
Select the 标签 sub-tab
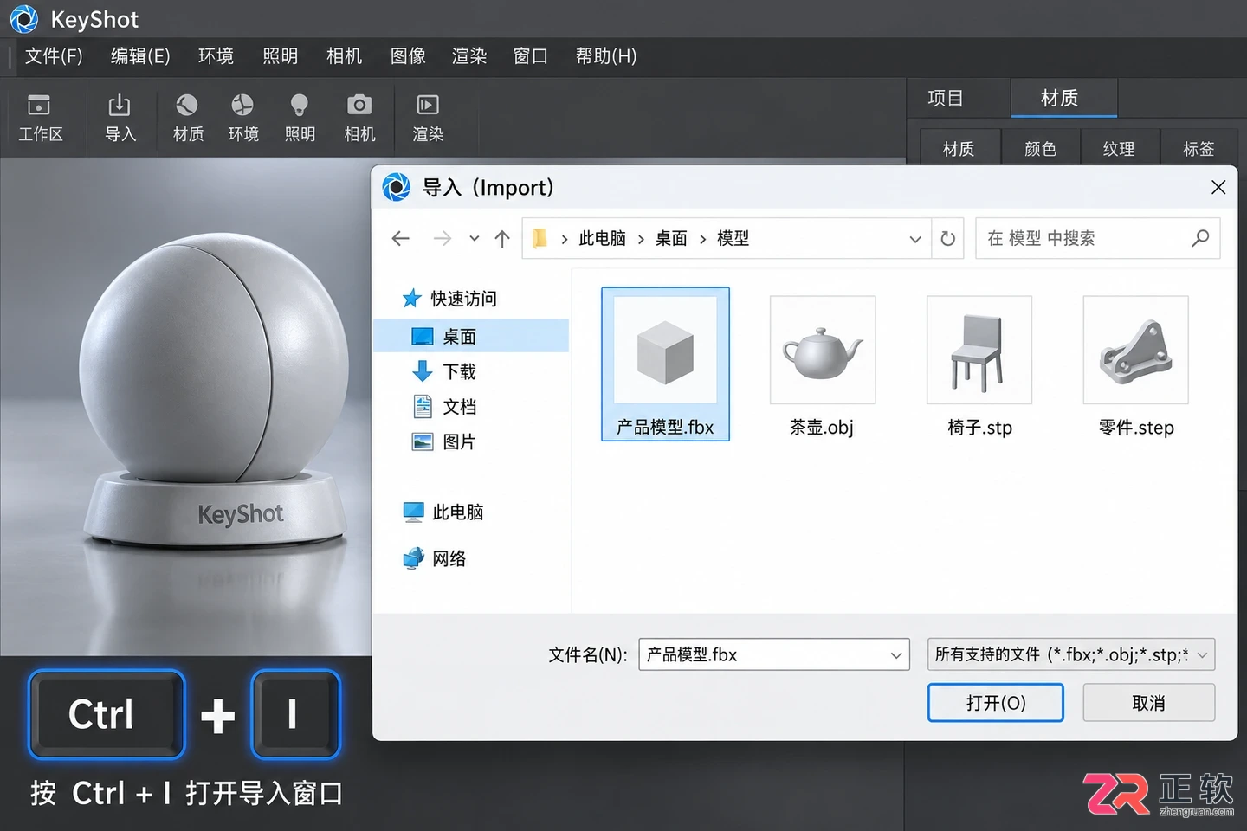[x=1199, y=149]
